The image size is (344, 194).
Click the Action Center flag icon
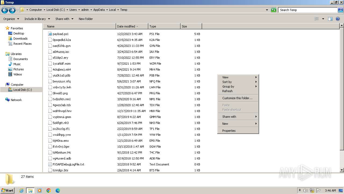pyautogui.click(x=319, y=190)
